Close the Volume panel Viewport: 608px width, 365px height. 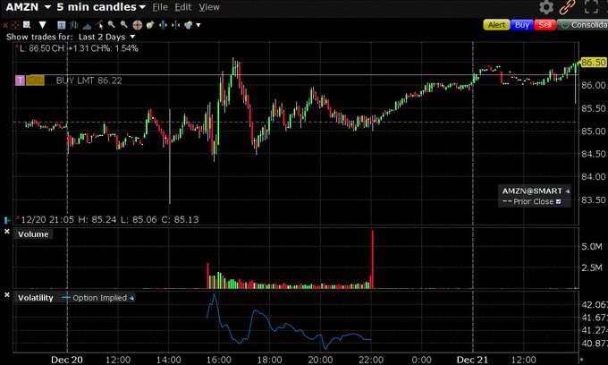(6, 231)
